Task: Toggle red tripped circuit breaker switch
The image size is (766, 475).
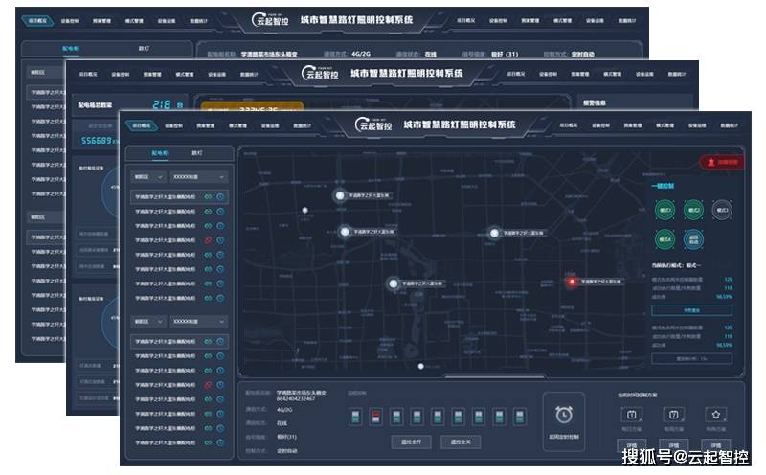Action: [375, 417]
